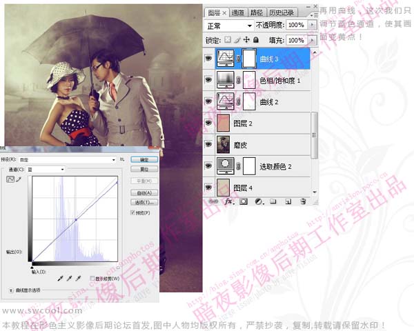The width and height of the screenshot is (414, 331).
Task: Select the curve point editing tool
Action: pos(10,179)
